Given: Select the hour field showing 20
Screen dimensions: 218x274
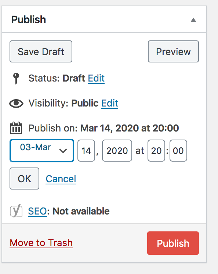Looking at the screenshot, I should tap(156, 151).
